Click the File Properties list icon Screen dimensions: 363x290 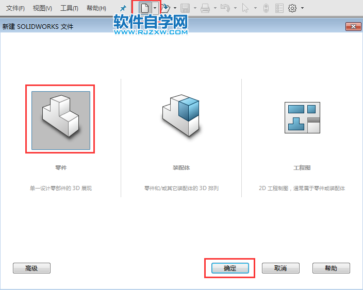click(279, 8)
